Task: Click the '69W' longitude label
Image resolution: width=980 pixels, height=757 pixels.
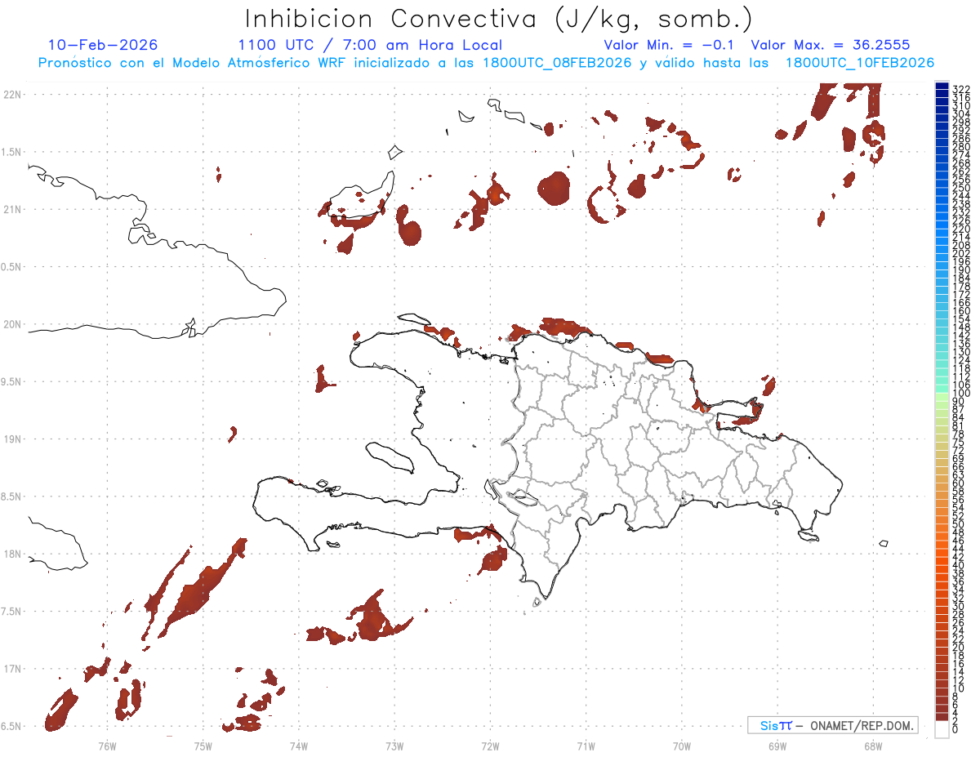Action: click(777, 746)
